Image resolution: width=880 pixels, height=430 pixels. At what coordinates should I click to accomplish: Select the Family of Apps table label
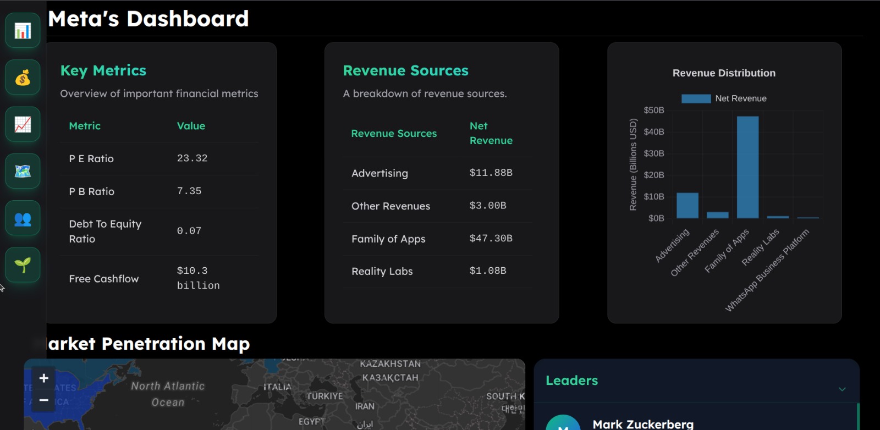[x=388, y=239]
